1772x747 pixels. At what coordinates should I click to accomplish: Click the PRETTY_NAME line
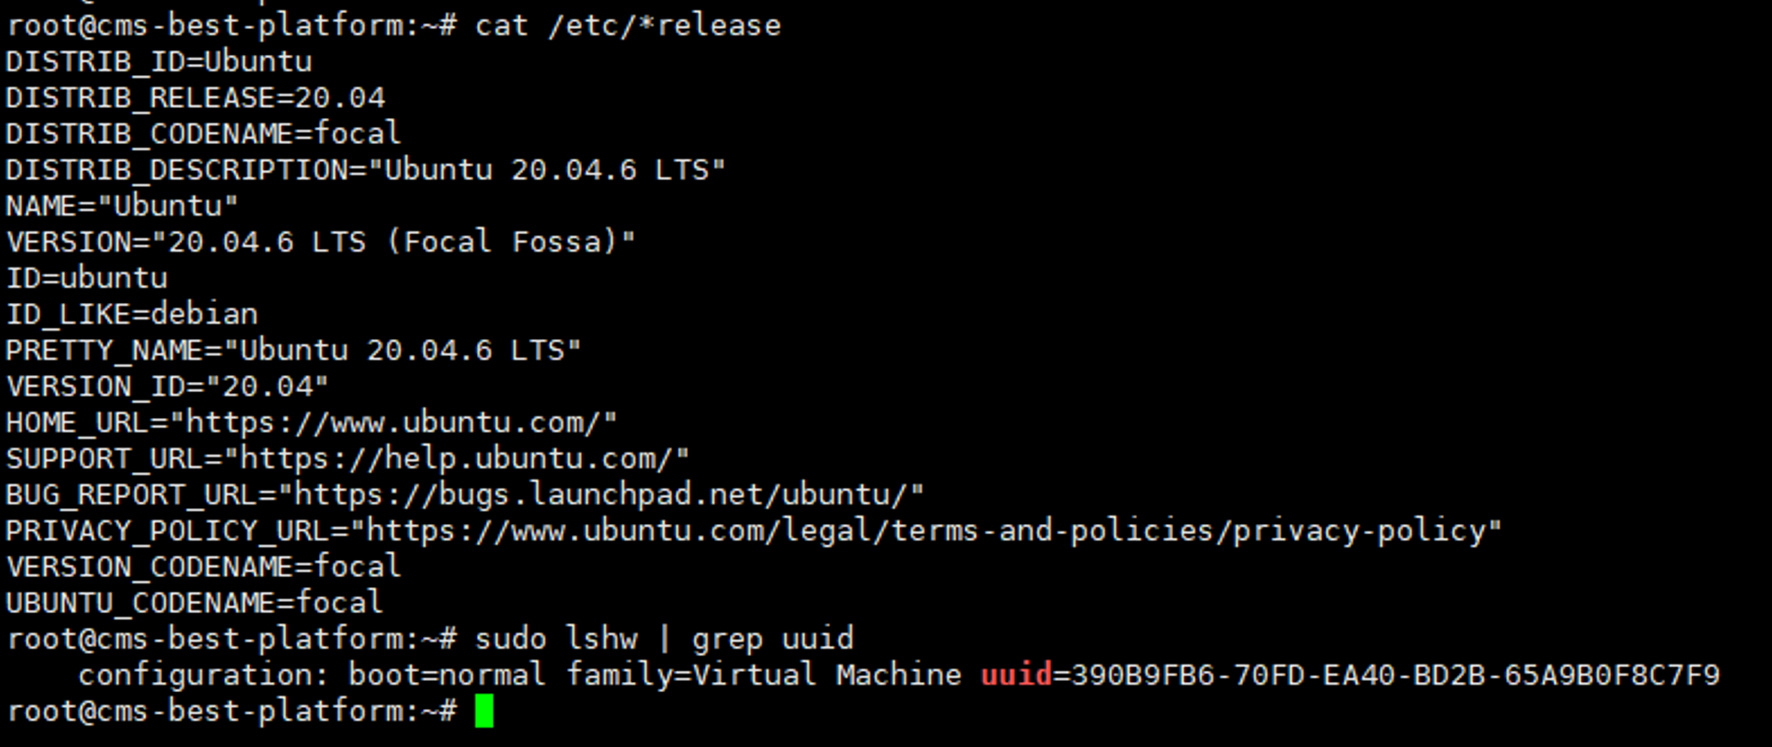pos(294,350)
